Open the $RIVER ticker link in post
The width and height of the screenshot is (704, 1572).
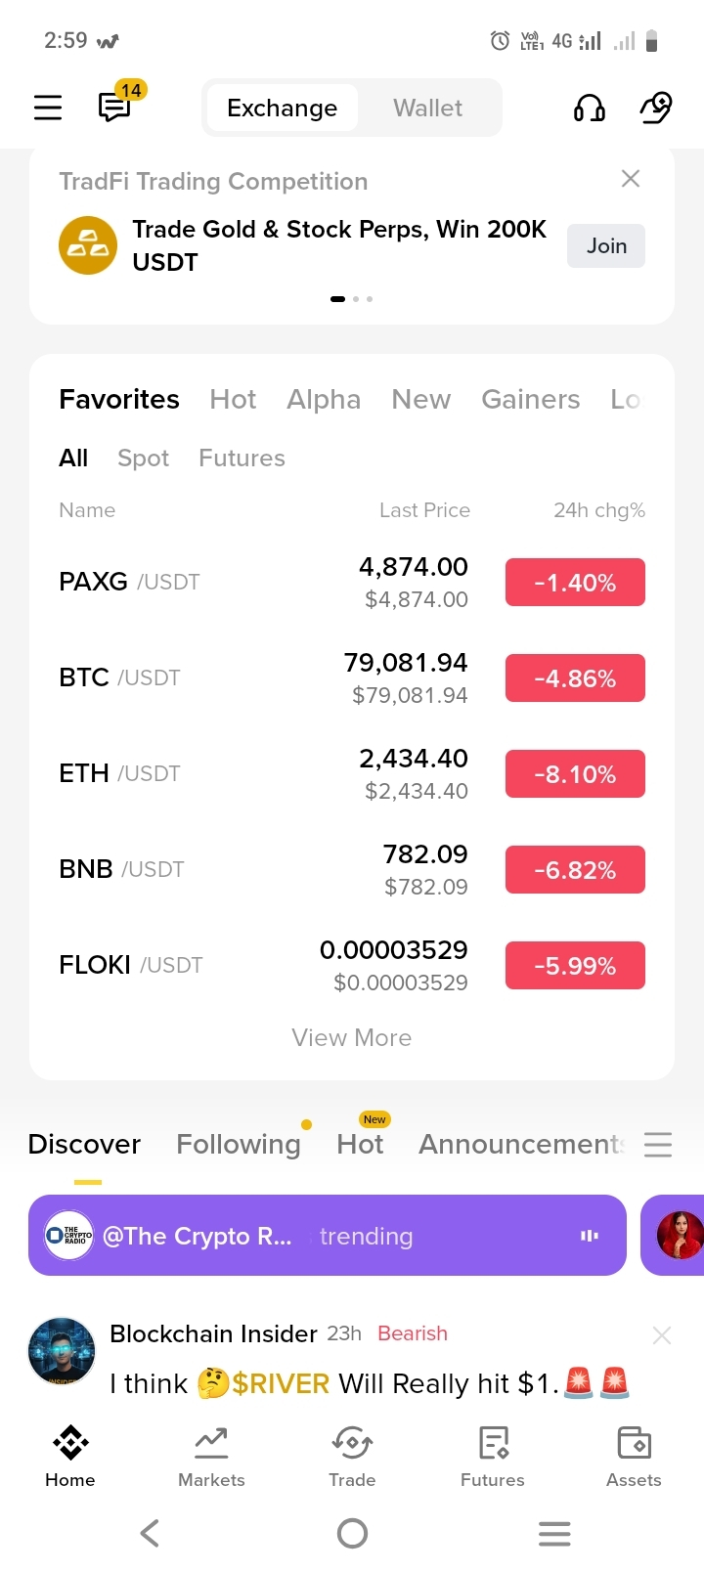(281, 1383)
